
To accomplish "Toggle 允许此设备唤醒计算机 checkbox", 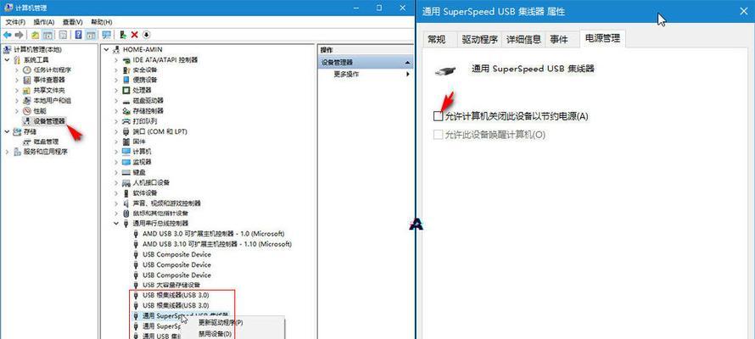I will tap(438, 135).
